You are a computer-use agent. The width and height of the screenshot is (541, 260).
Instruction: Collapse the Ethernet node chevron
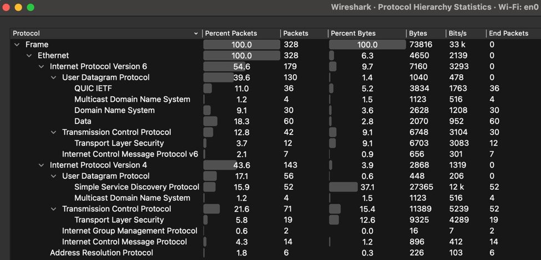29,56
